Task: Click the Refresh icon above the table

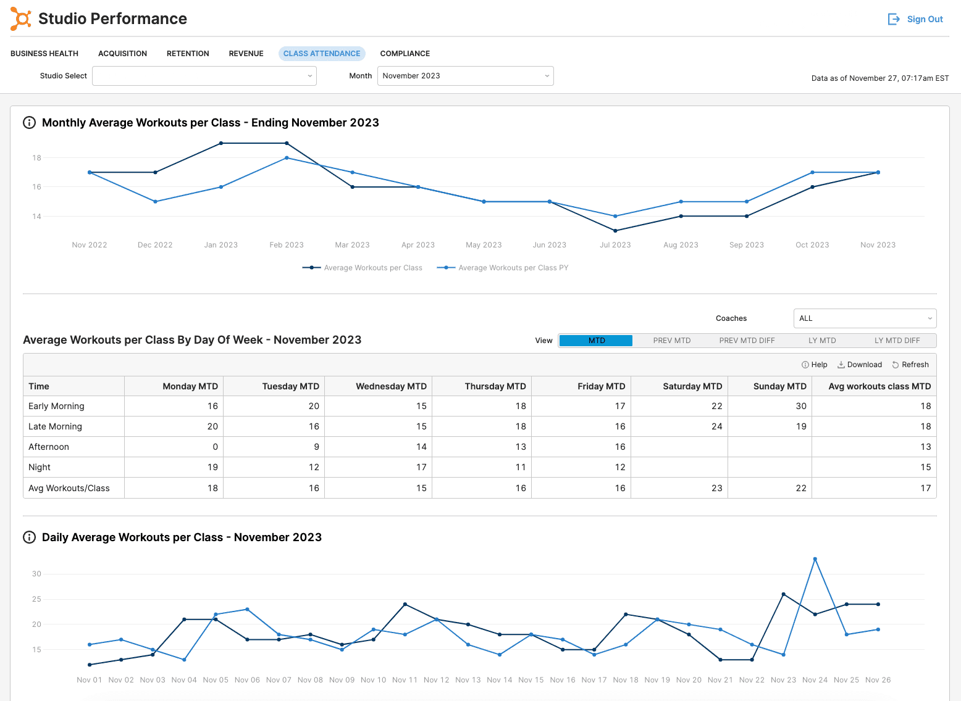Action: click(896, 365)
